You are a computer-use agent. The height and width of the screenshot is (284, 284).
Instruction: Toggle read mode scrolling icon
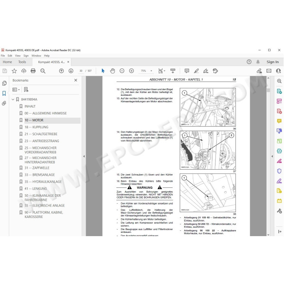tap(173, 71)
